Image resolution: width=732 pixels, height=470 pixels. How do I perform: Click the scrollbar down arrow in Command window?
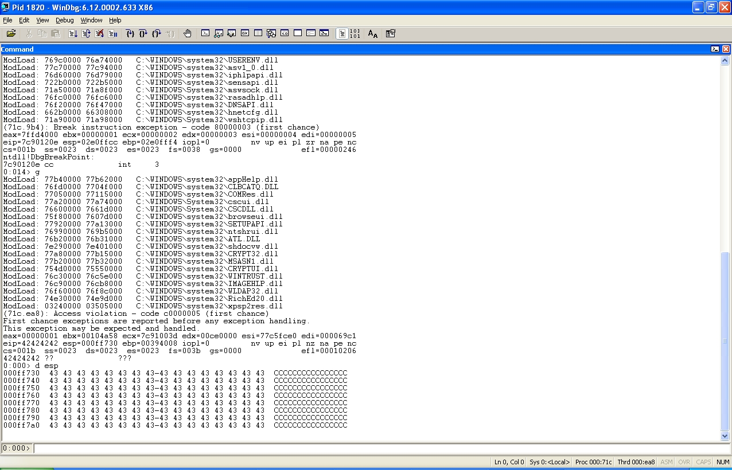725,436
